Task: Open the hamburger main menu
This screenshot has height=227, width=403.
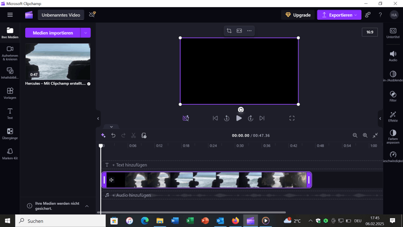Action: pyautogui.click(x=10, y=15)
